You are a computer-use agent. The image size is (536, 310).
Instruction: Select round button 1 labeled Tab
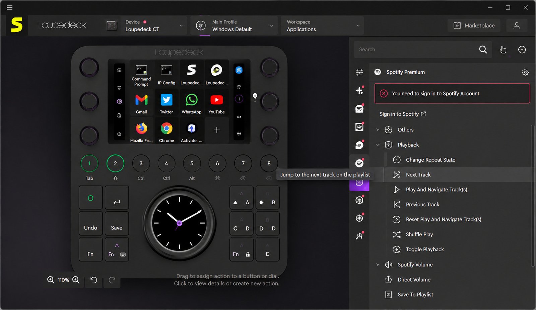89,163
